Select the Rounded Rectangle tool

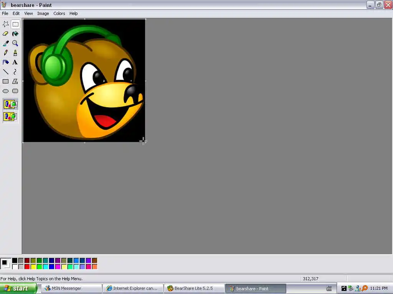15,91
